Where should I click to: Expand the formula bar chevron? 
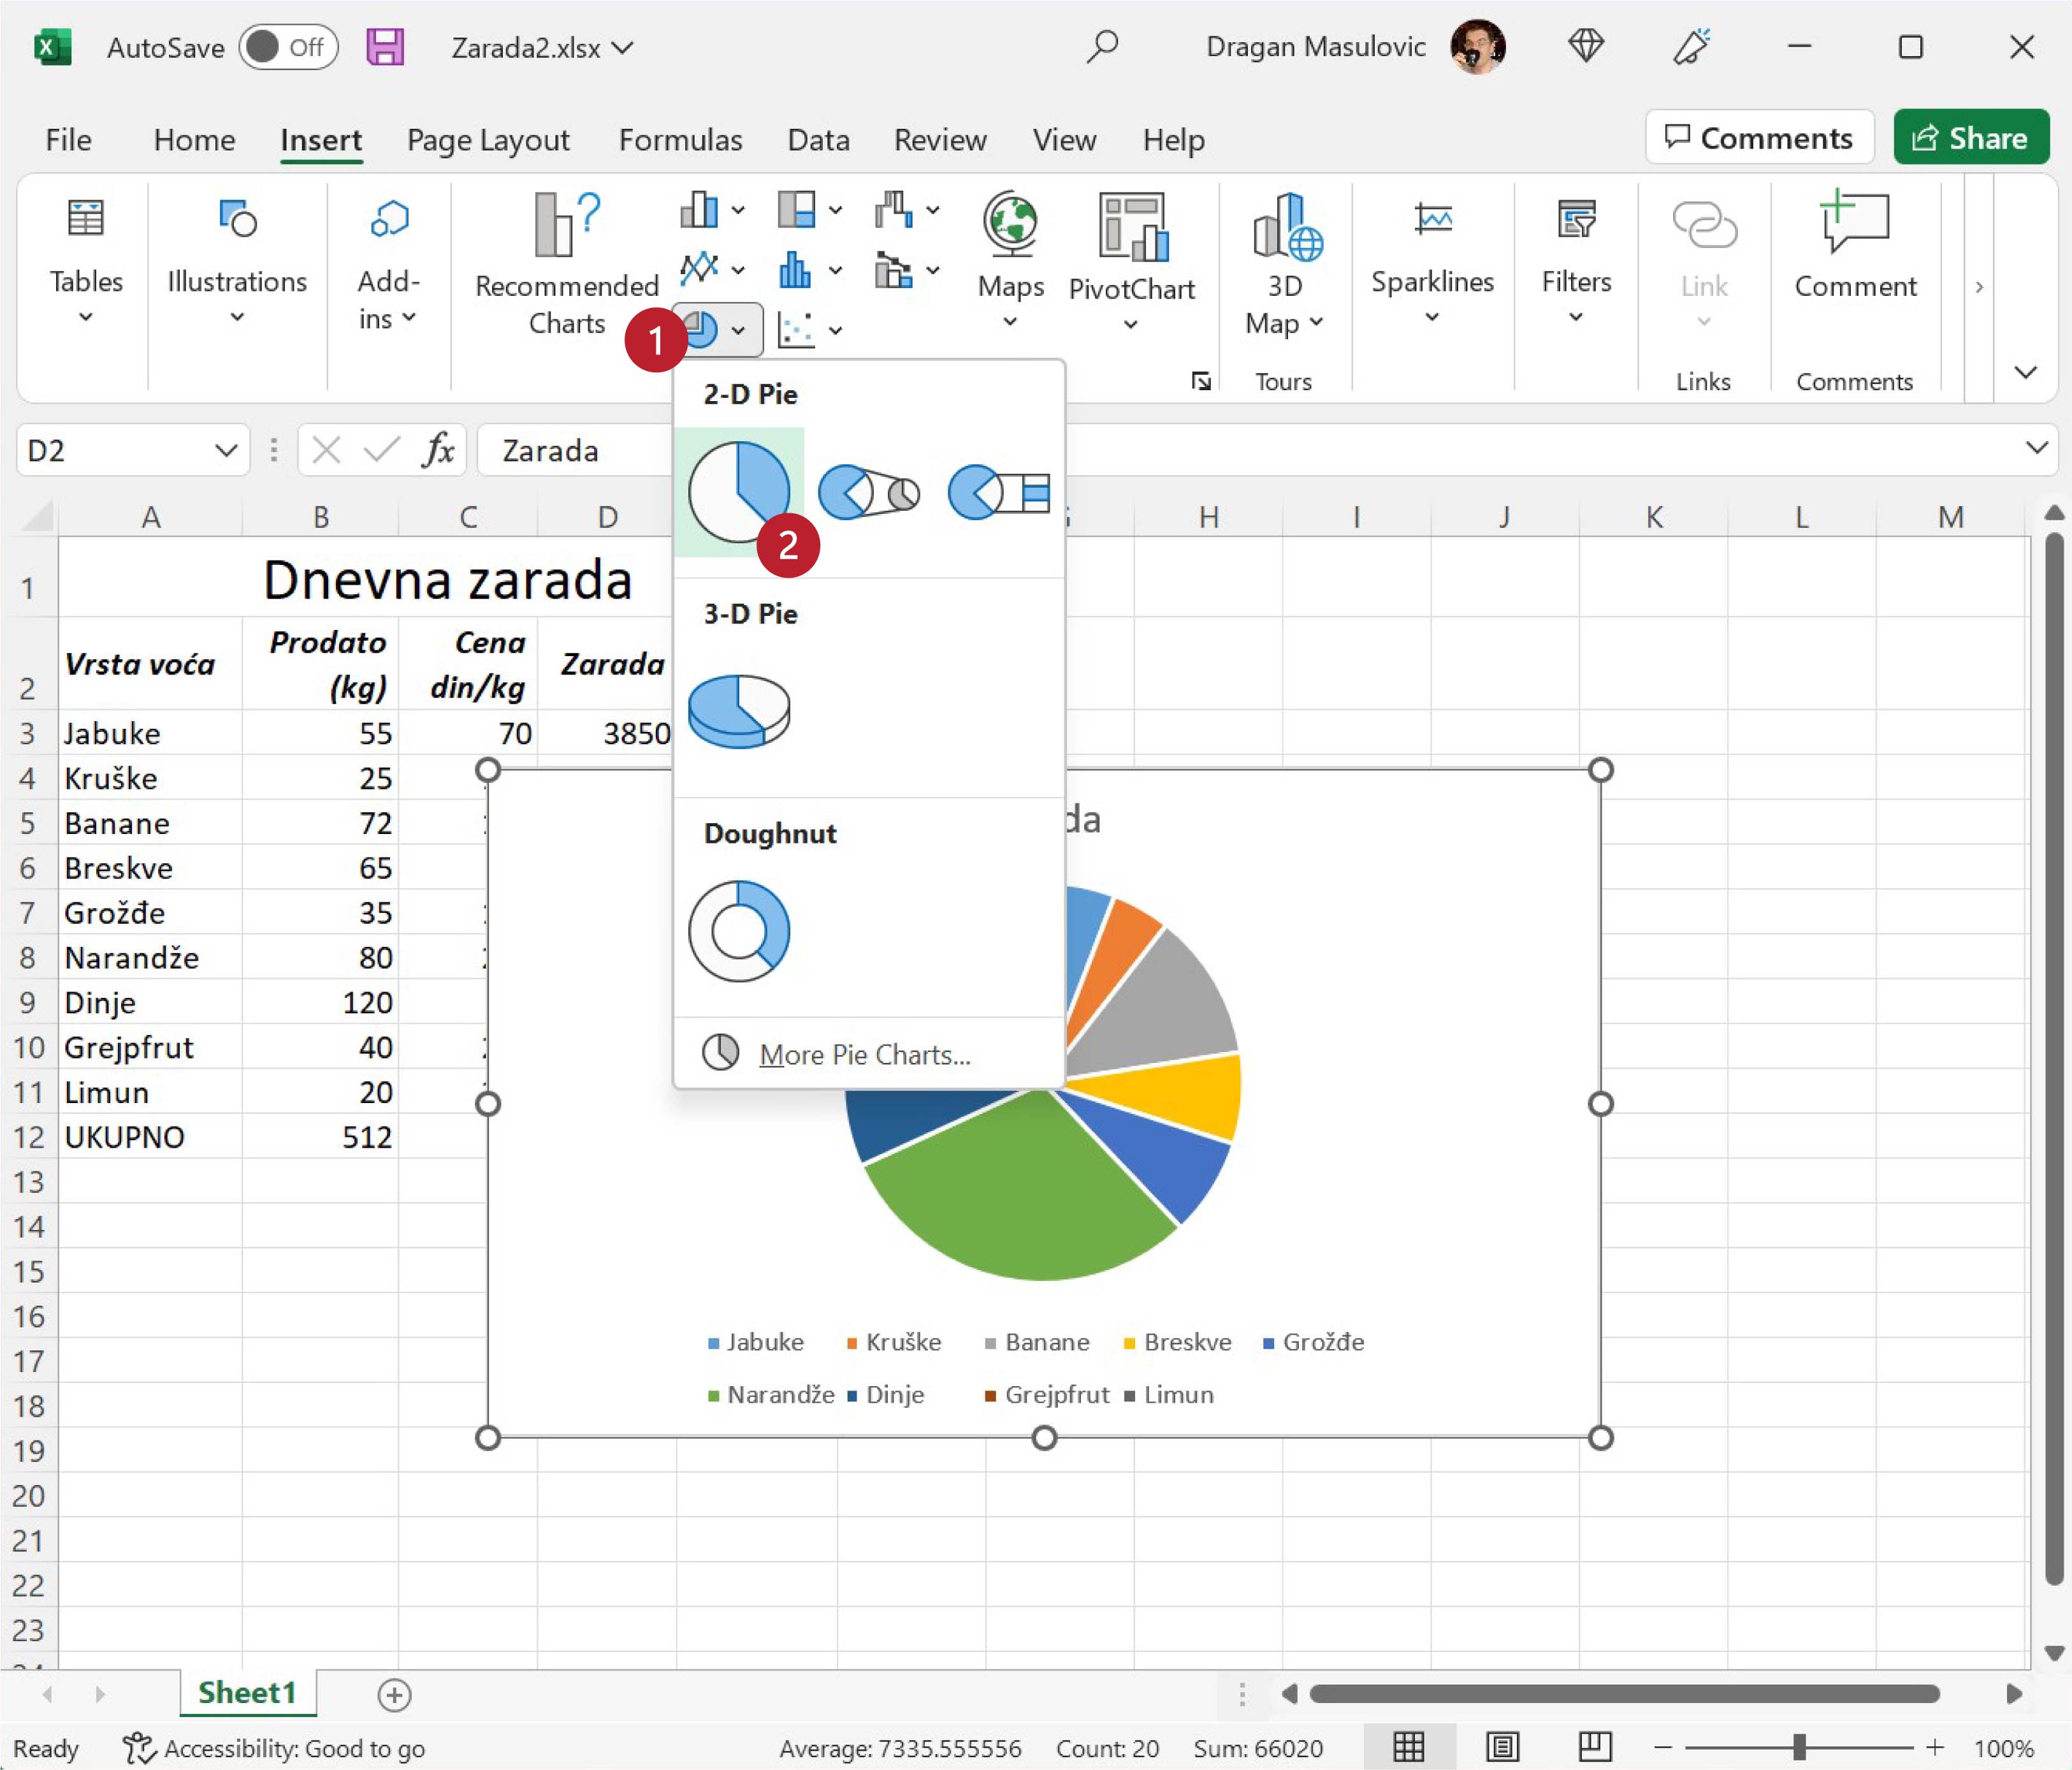(x=2036, y=447)
